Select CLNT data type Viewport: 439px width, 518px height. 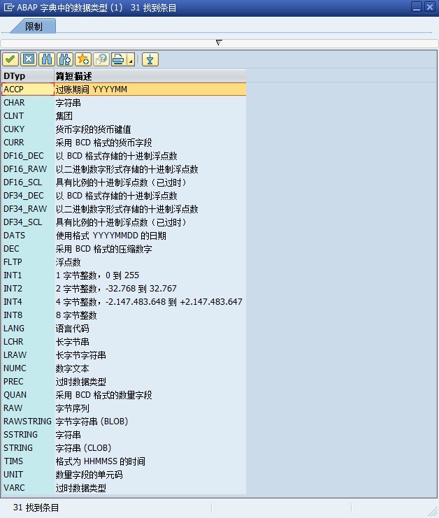(x=124, y=116)
